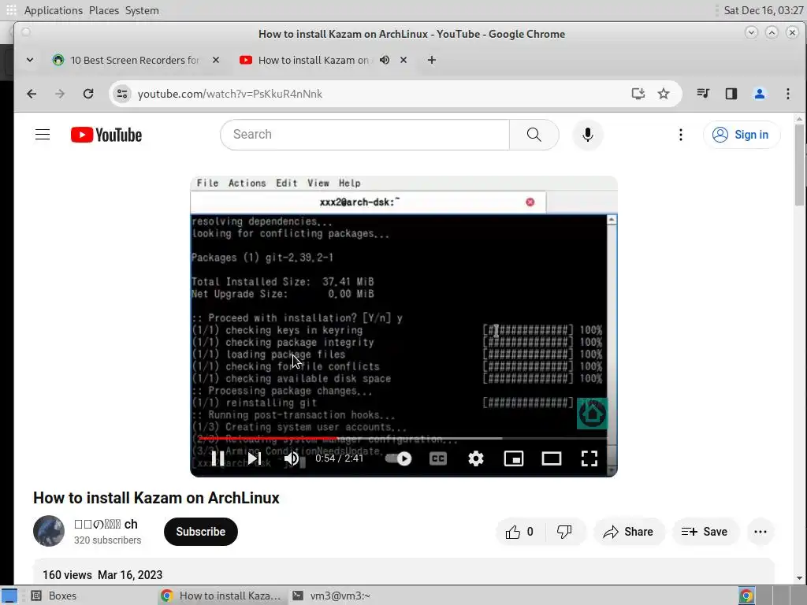
Task: Bookmark this page with star
Action: click(664, 94)
